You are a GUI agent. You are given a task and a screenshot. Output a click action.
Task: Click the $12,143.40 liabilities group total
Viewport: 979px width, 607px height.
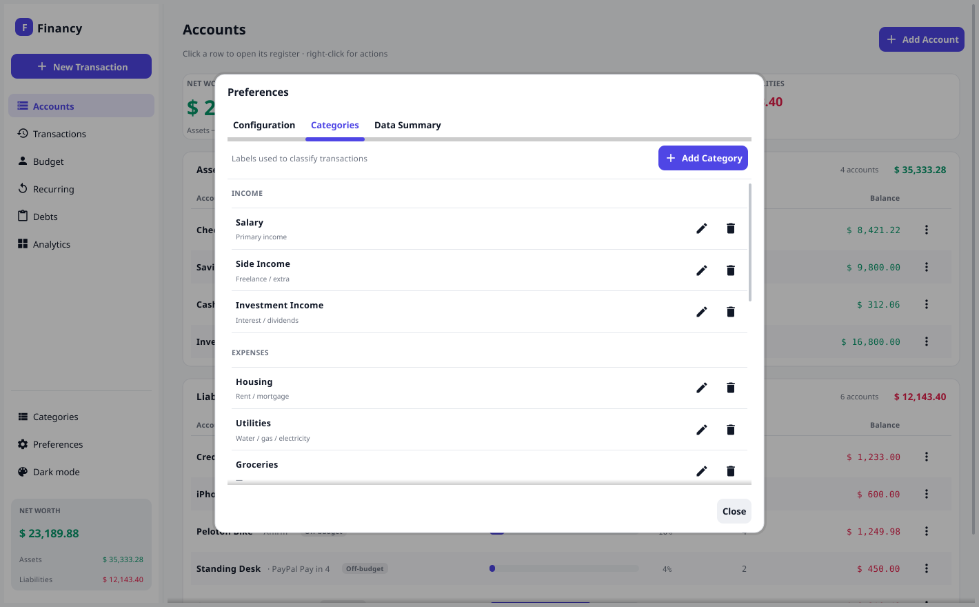(x=920, y=397)
